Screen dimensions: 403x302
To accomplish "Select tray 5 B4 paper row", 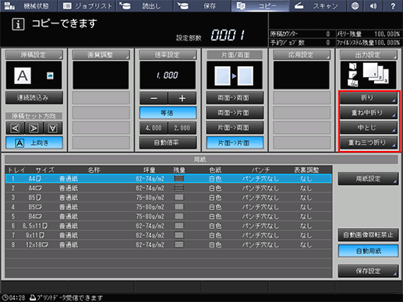I will [x=168, y=216].
